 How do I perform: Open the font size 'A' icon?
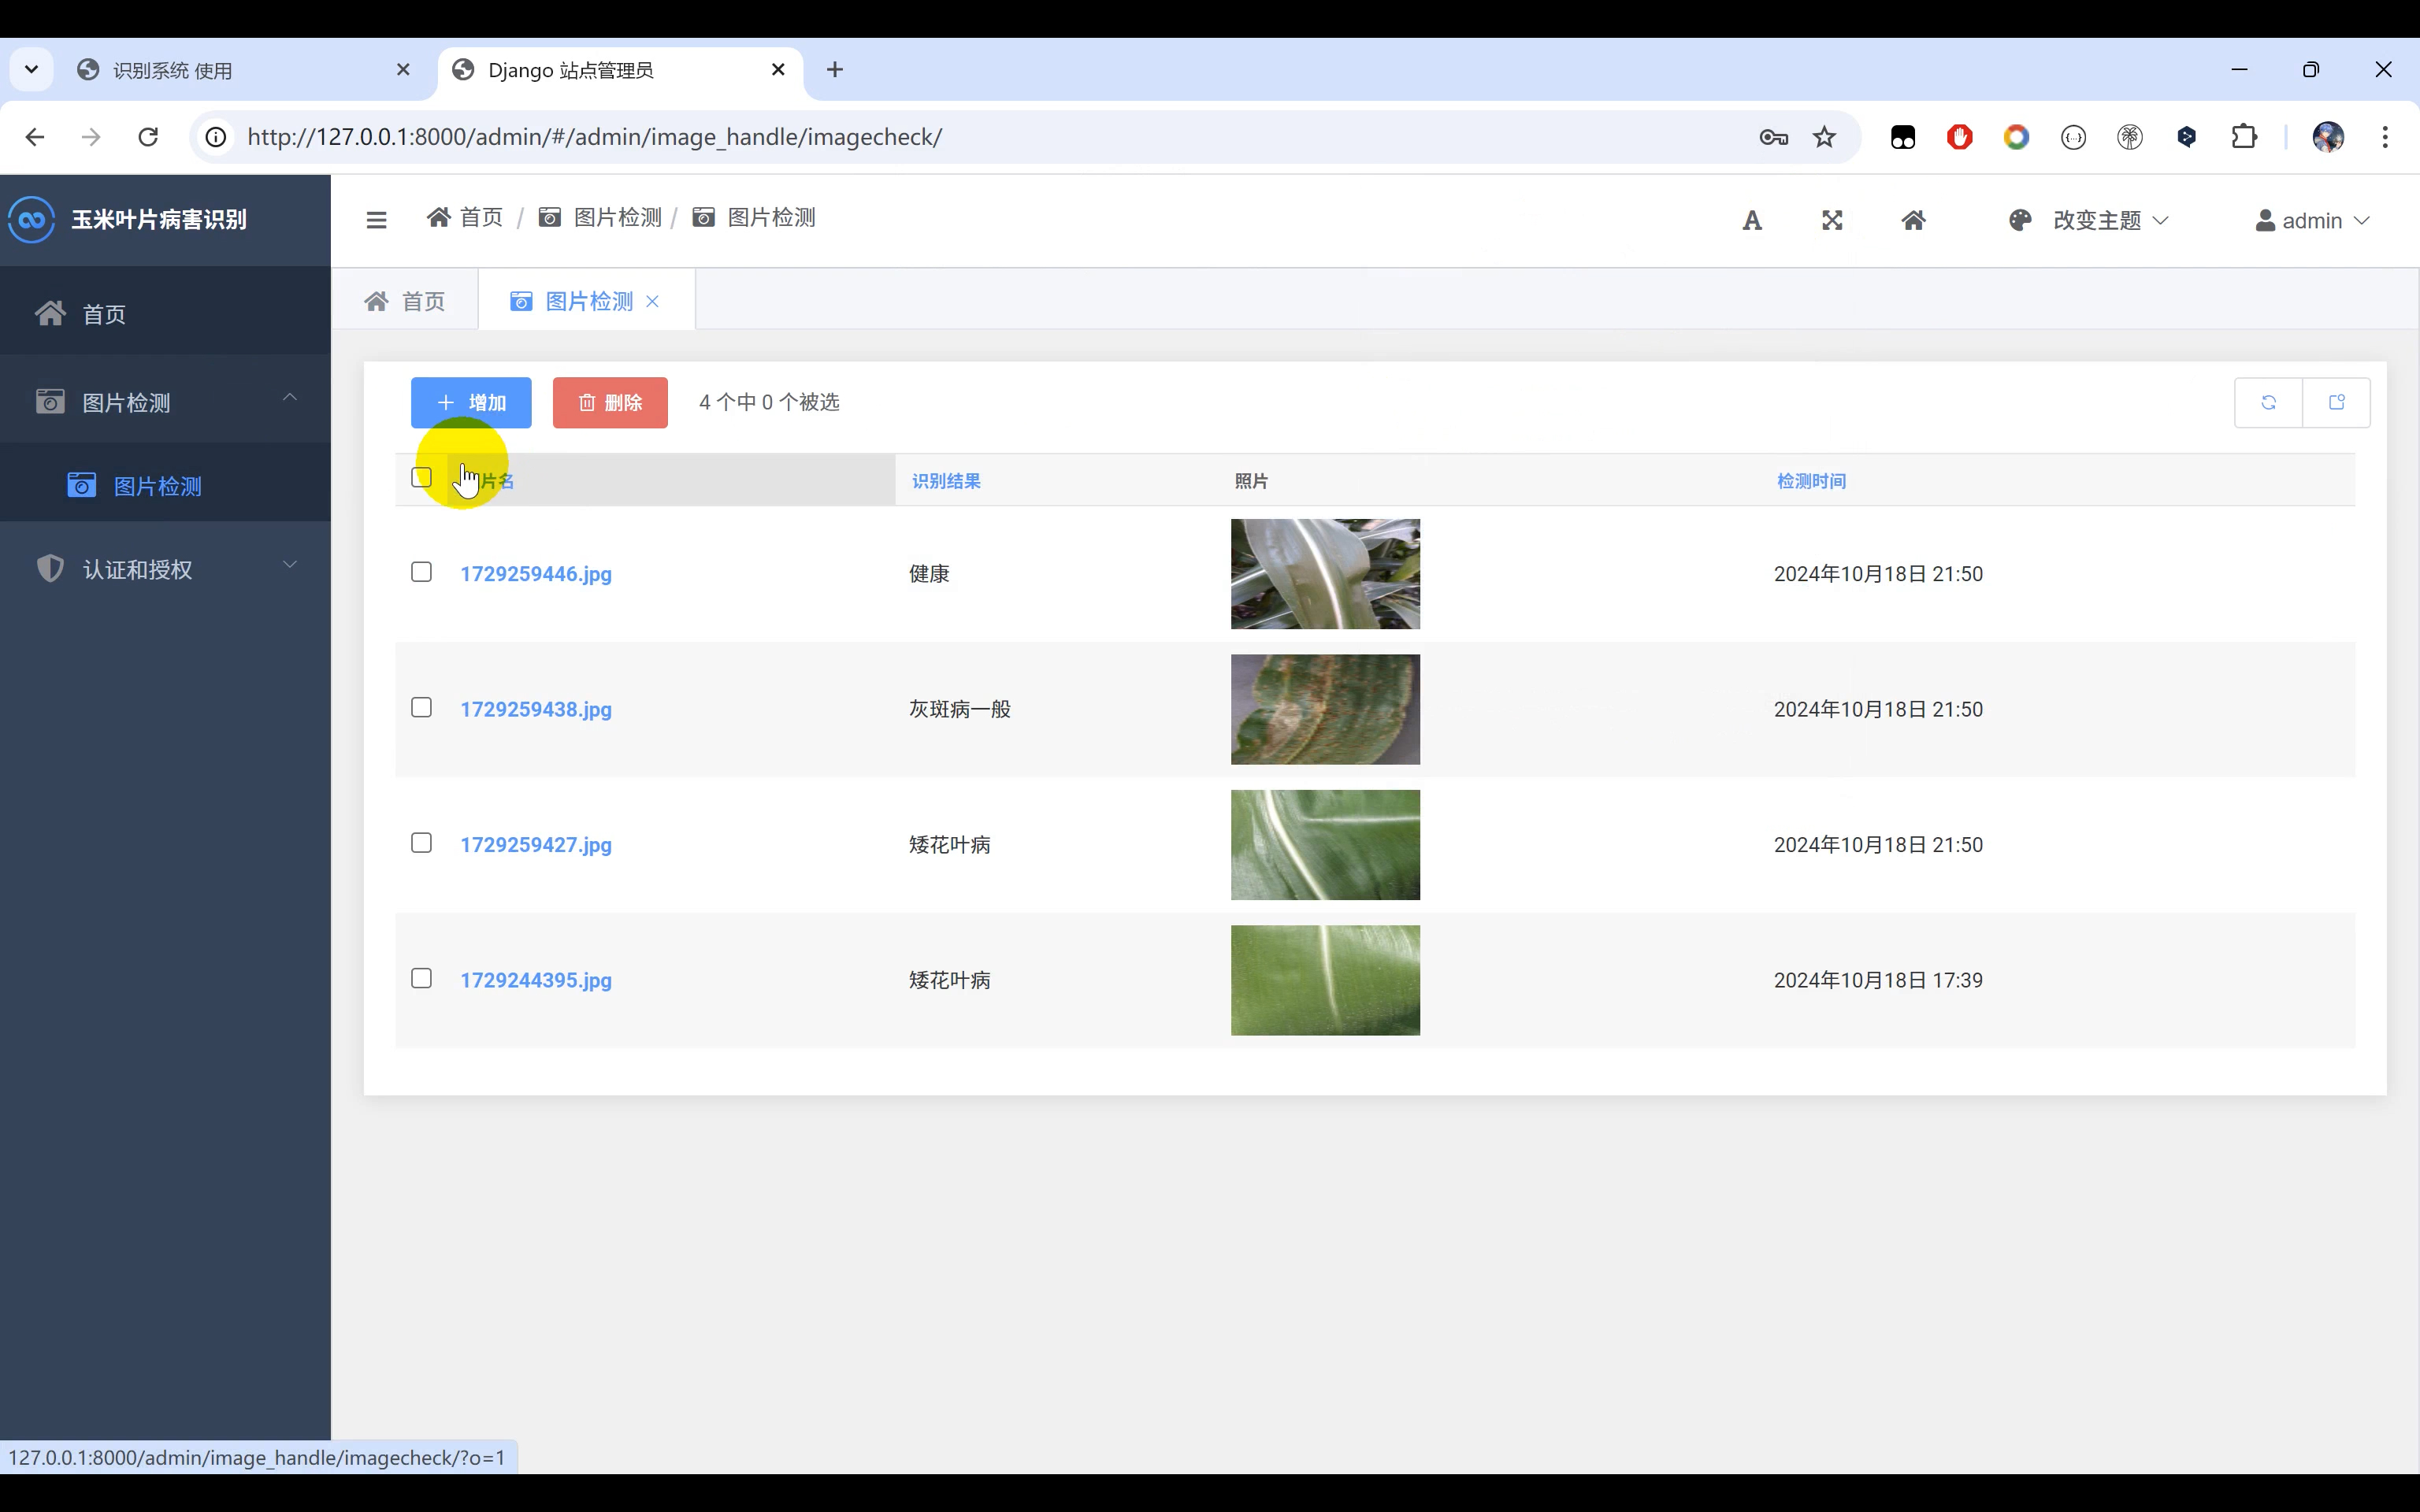[1752, 221]
